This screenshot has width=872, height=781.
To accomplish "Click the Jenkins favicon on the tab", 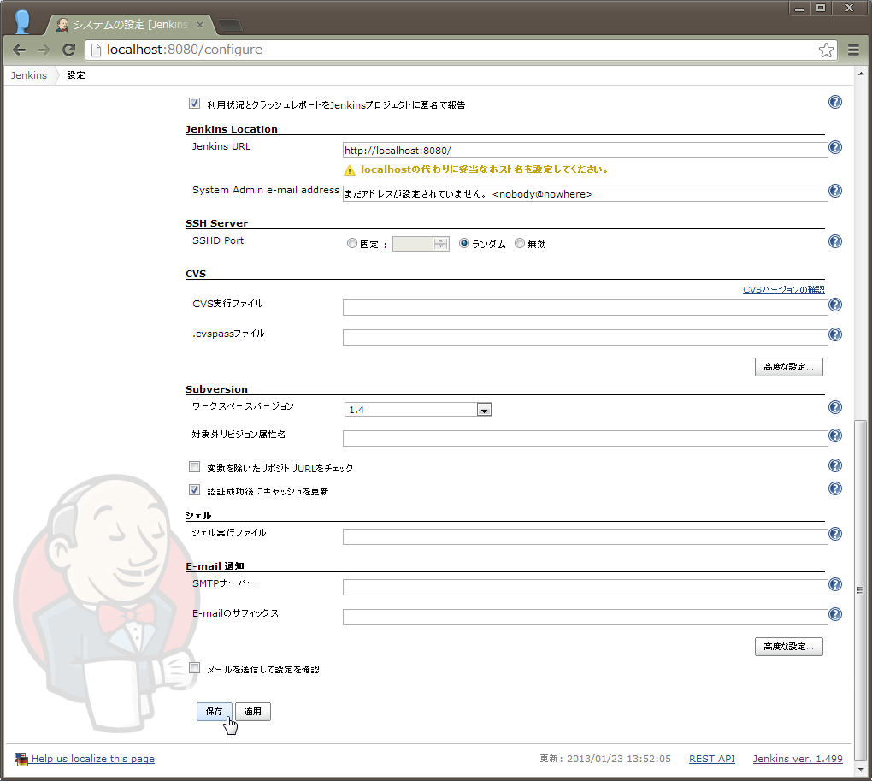I will tap(62, 25).
